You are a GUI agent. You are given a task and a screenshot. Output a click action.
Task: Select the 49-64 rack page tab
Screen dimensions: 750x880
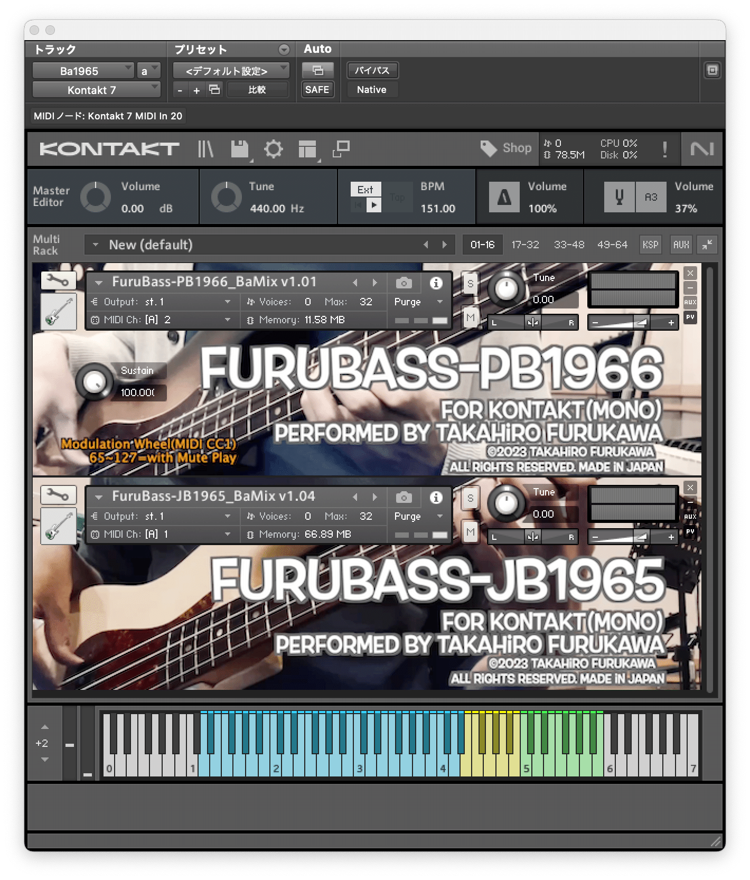[x=612, y=245]
